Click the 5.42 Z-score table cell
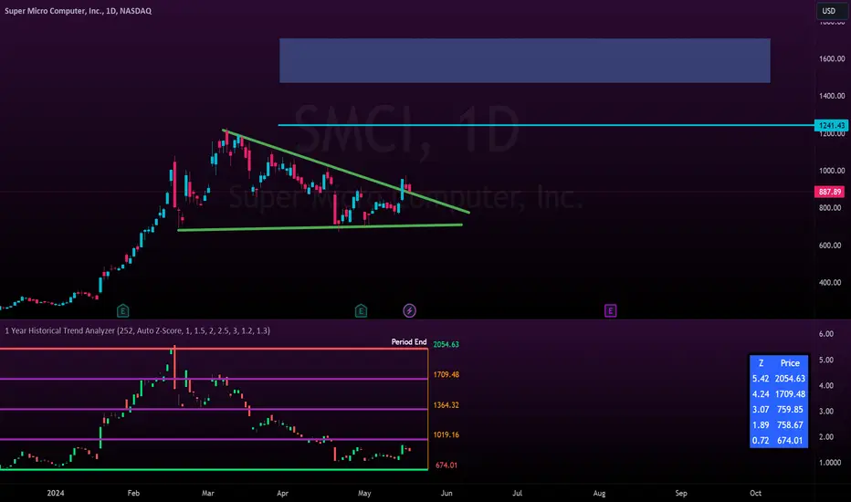851x502 pixels. point(761,378)
